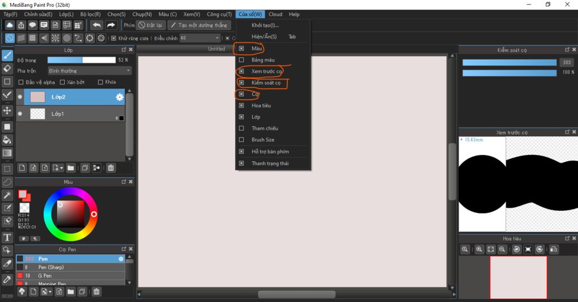578x302 pixels.
Task: Select the Untitled document tab
Action: [x=216, y=49]
